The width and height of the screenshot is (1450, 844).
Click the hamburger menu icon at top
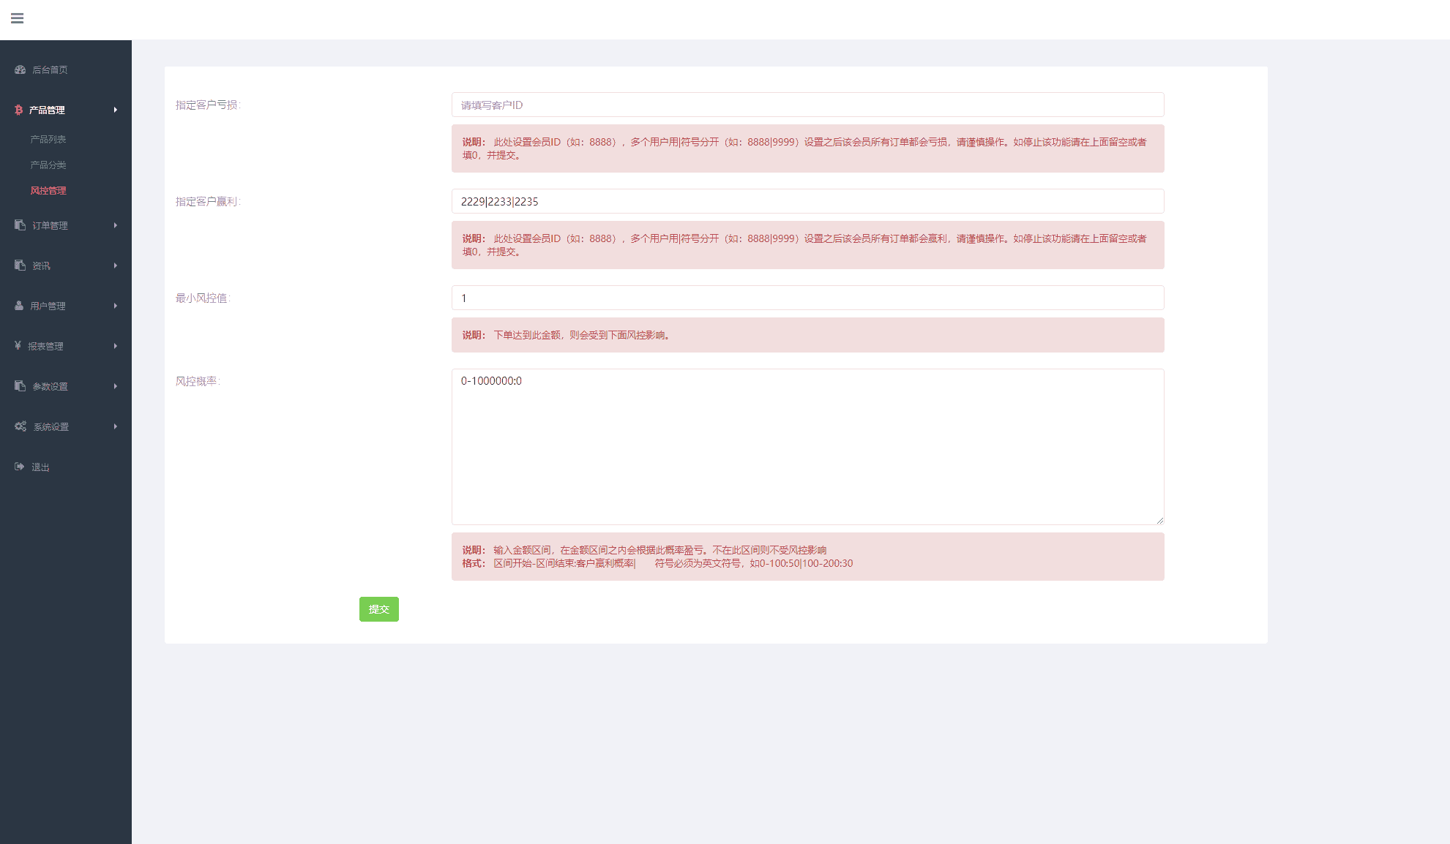(x=17, y=18)
